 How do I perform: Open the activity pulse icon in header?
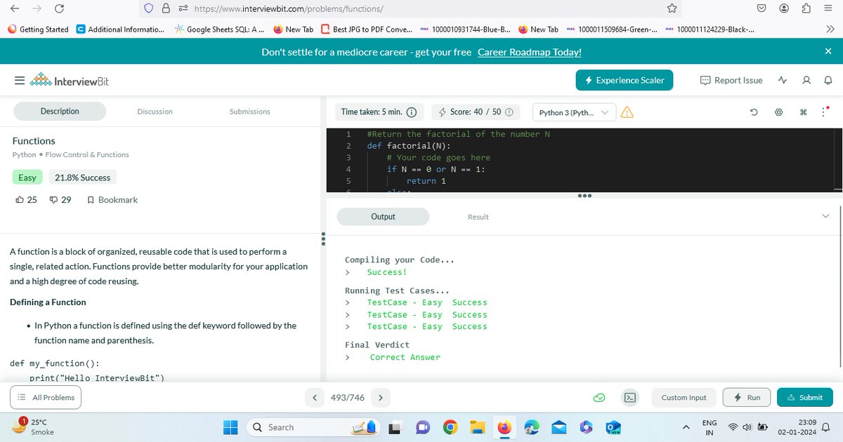783,81
